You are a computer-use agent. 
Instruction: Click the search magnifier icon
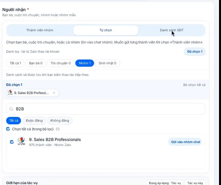(11, 109)
